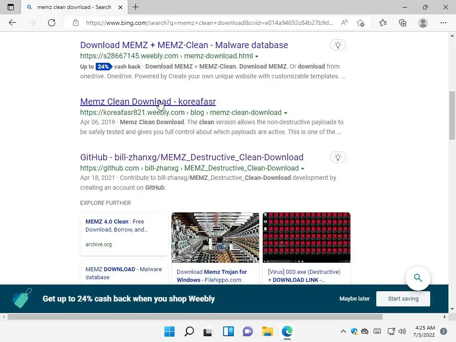Click the 24% cash back badge

tap(104, 67)
